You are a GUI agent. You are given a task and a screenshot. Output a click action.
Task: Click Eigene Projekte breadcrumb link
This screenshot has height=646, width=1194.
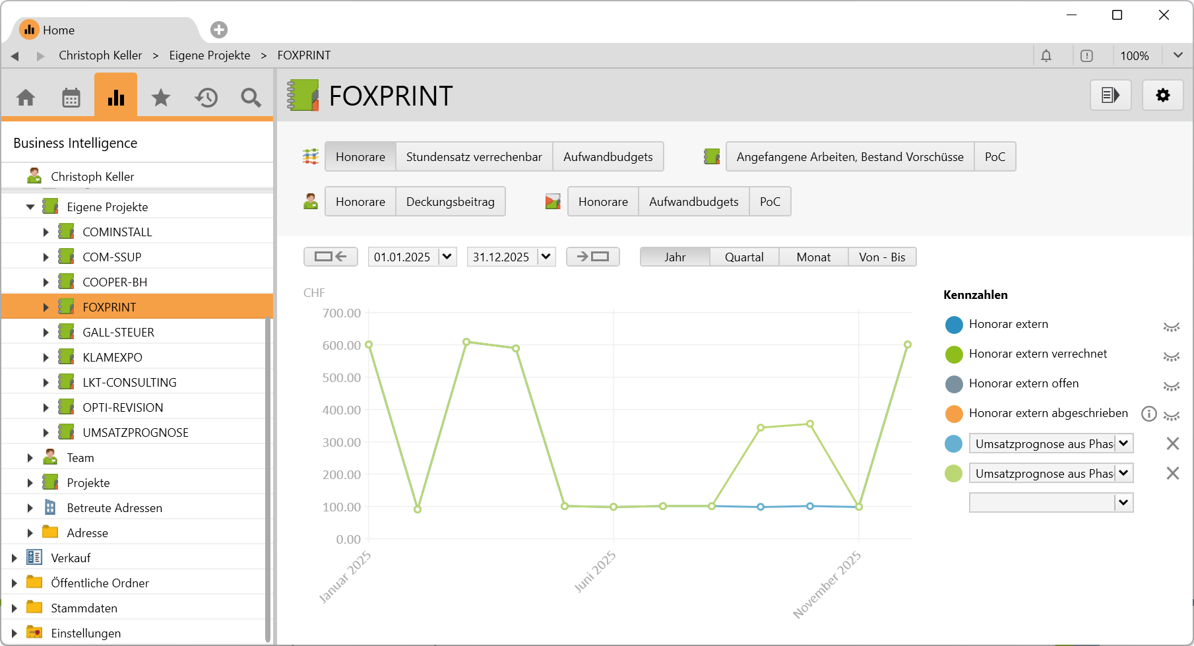(x=210, y=55)
